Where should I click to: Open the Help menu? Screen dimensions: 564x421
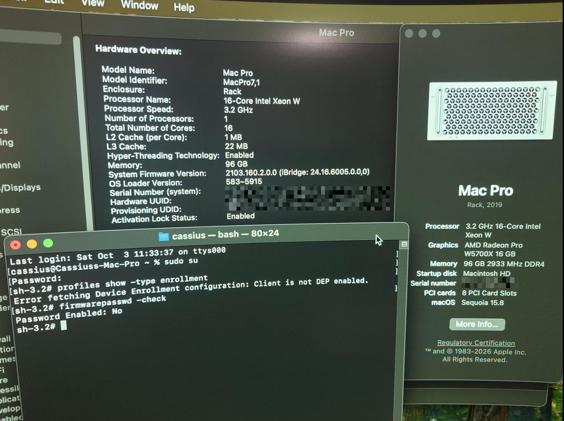click(x=184, y=7)
